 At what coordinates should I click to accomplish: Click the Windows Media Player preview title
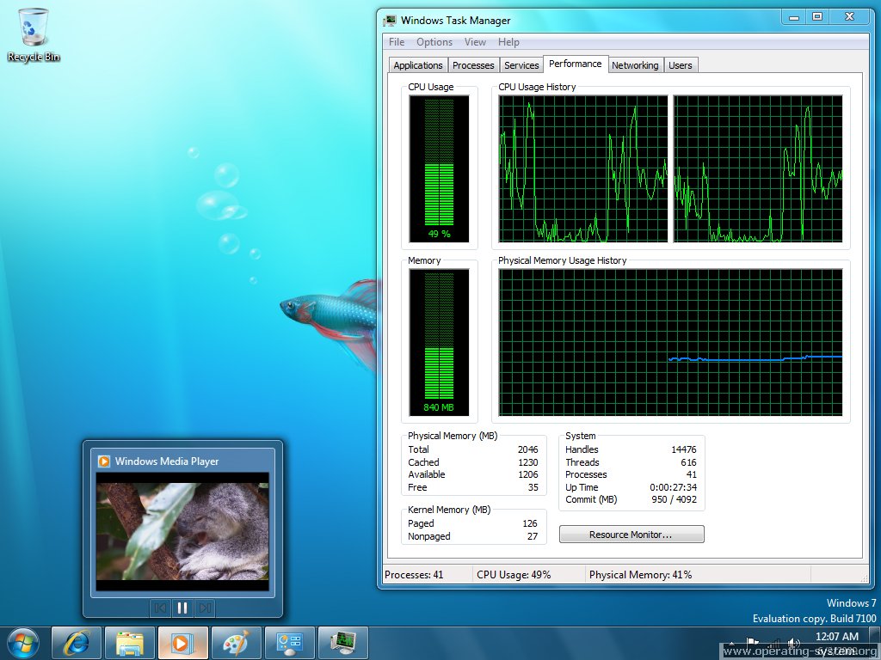point(167,461)
